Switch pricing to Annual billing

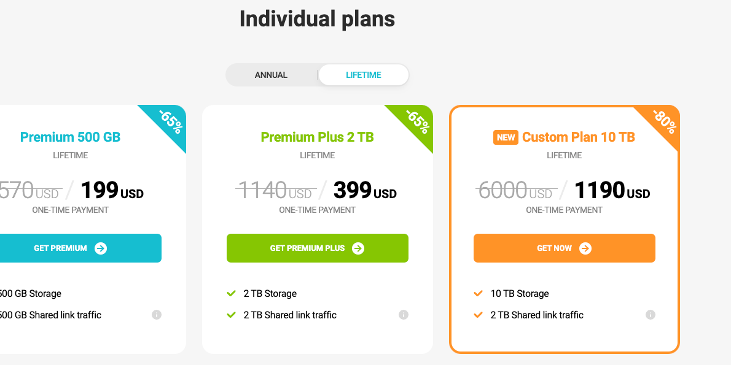pos(271,75)
